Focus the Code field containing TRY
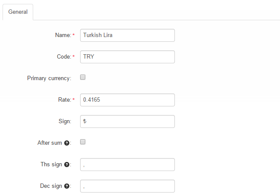The image size is (280, 196). tap(127, 57)
